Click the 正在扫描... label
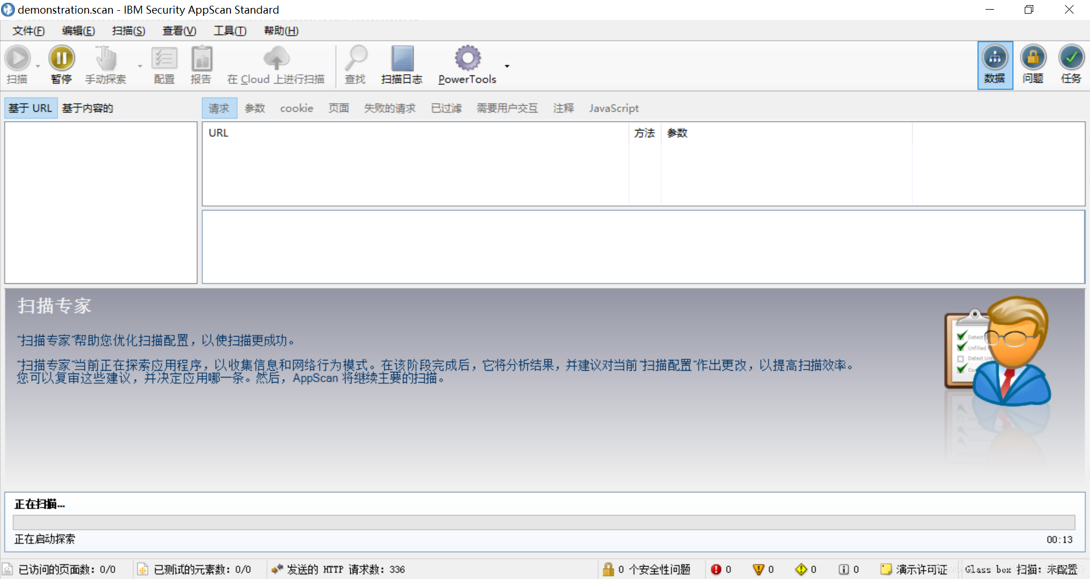This screenshot has height=579, width=1090. (40, 504)
